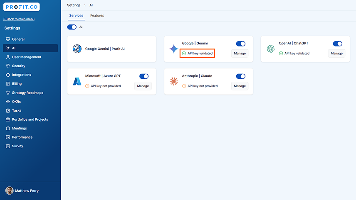This screenshot has width=356, height=200.
Task: Open Survey settings page
Action: [30, 146]
